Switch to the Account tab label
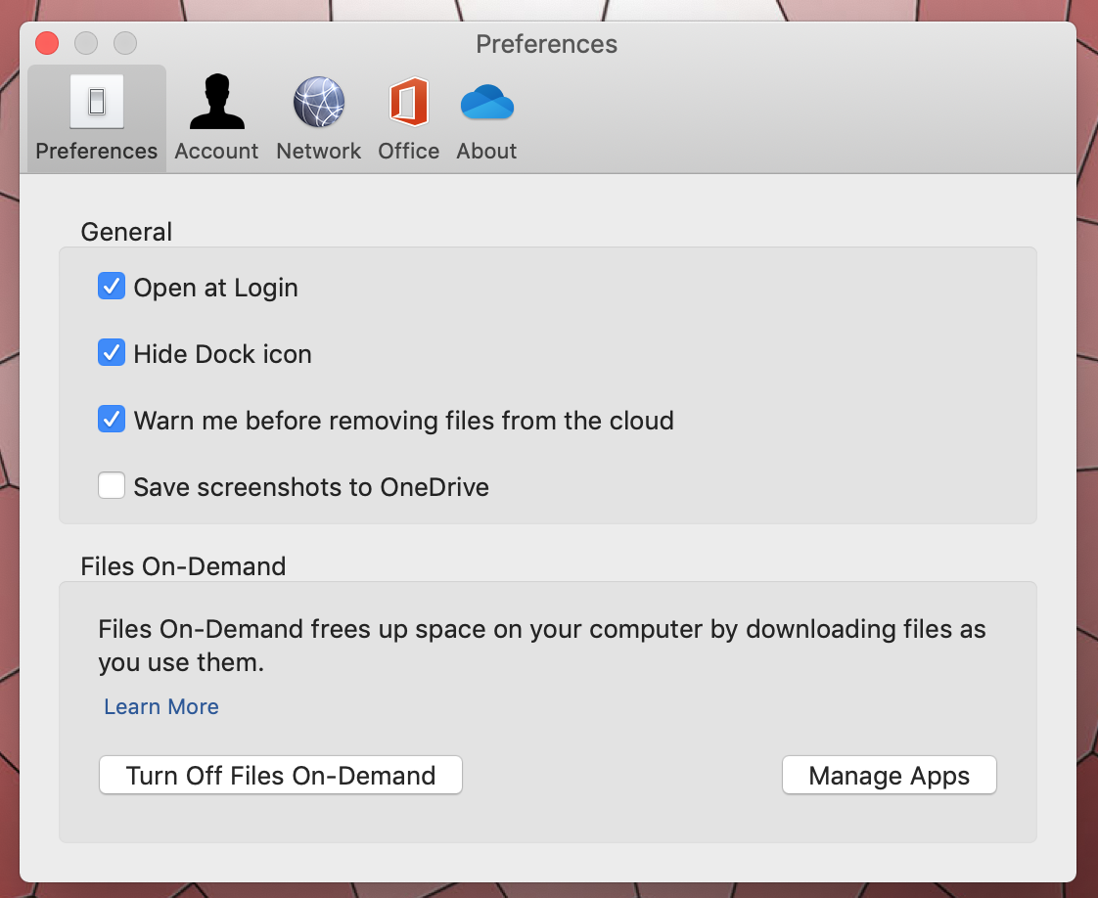The width and height of the screenshot is (1098, 898). (216, 152)
